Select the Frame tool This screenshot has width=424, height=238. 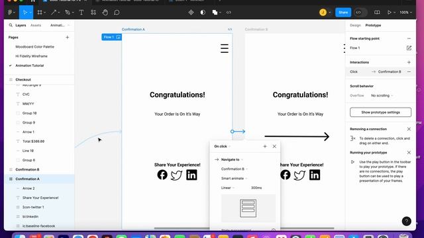40,13
